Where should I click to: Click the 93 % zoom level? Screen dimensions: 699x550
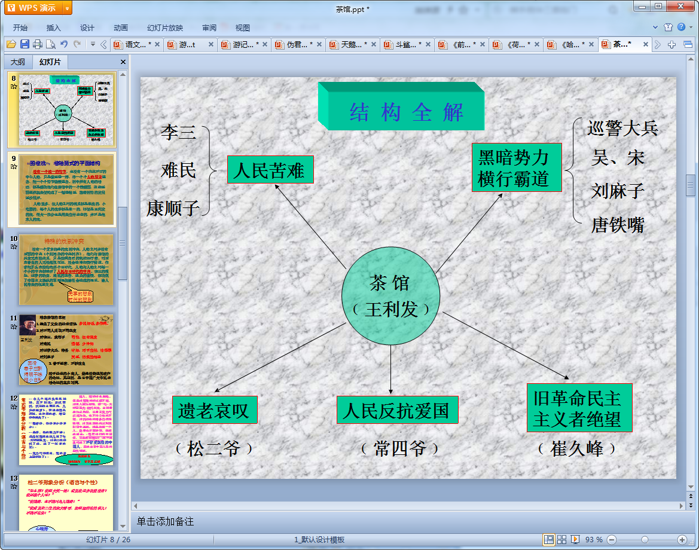tap(593, 540)
